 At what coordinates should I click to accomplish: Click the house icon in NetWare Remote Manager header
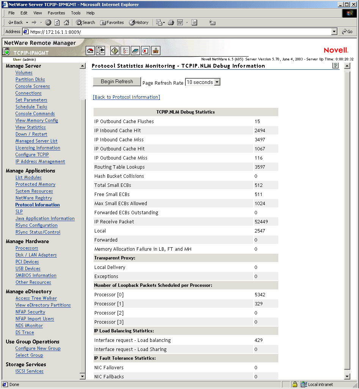click(90, 51)
